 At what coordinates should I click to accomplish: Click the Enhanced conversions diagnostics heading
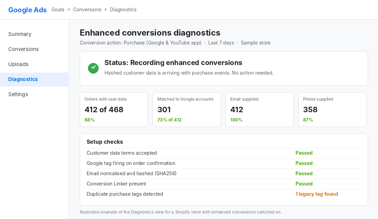[150, 33]
